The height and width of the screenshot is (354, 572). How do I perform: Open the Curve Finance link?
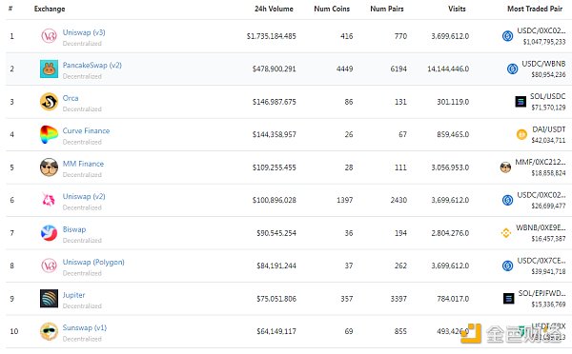(86, 130)
